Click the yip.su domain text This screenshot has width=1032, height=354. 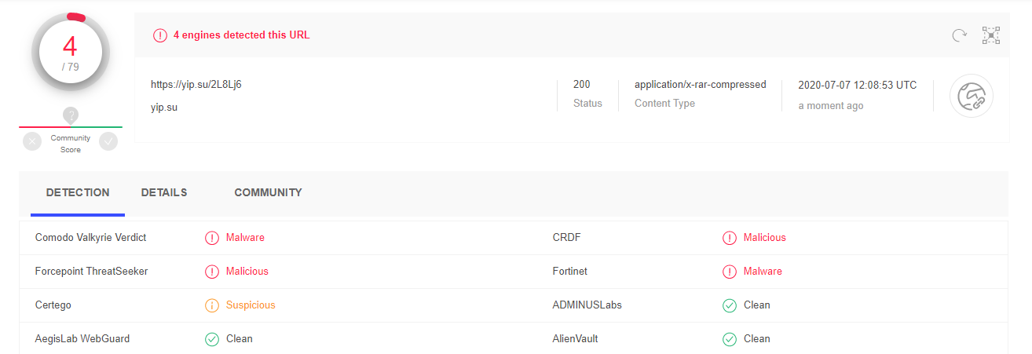click(x=164, y=107)
